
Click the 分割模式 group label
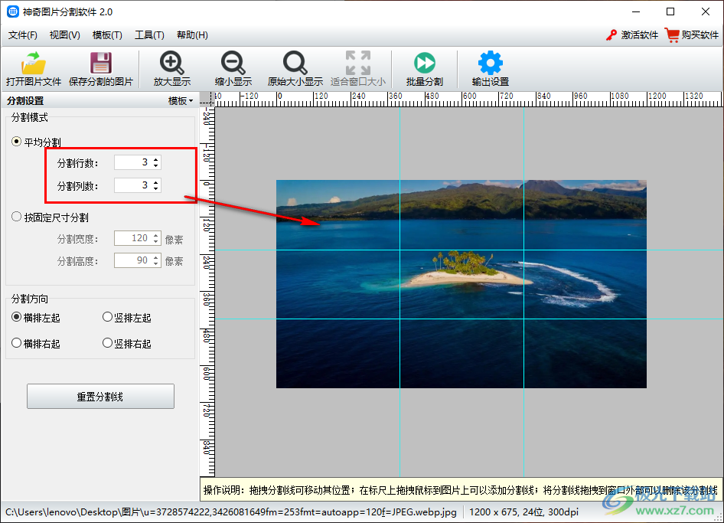coord(30,117)
